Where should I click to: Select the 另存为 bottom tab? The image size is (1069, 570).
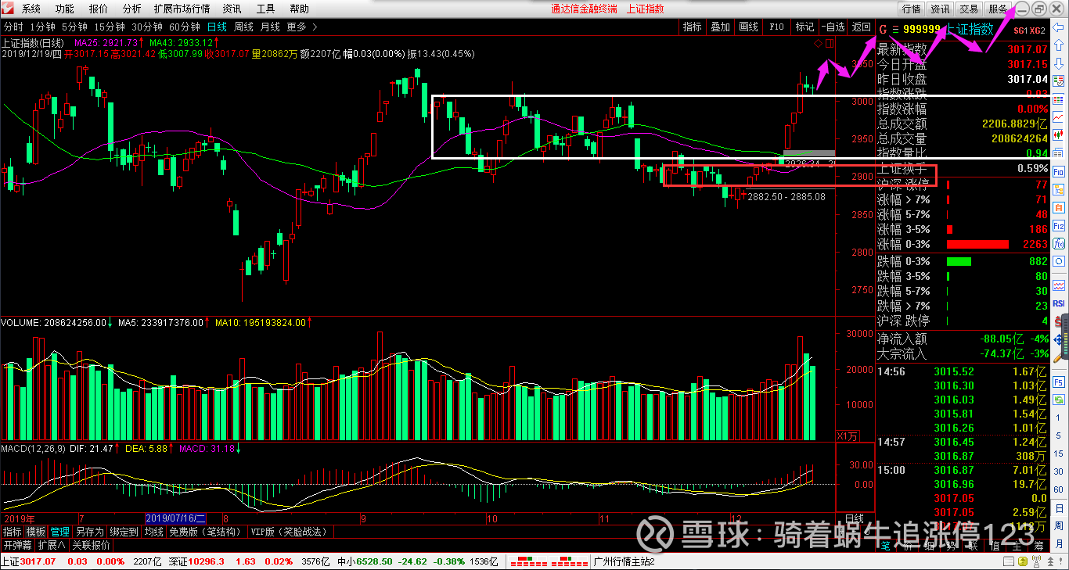89,532
